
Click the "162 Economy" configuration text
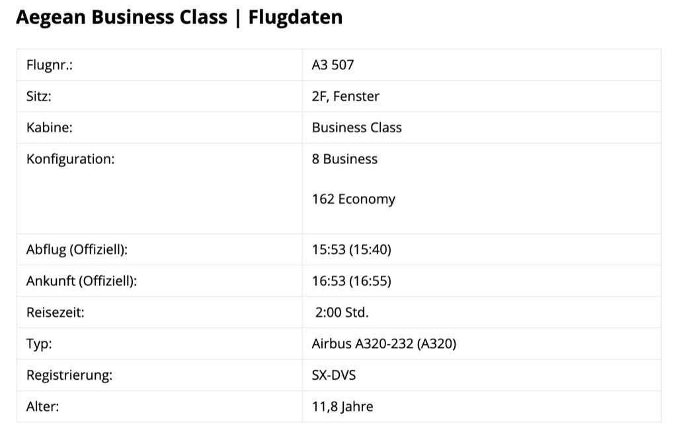point(353,199)
